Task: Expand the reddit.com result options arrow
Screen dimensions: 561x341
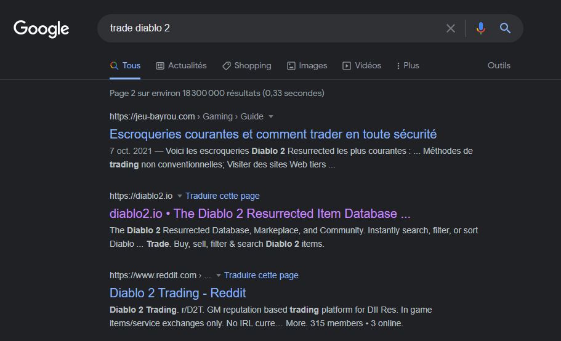Action: point(219,275)
